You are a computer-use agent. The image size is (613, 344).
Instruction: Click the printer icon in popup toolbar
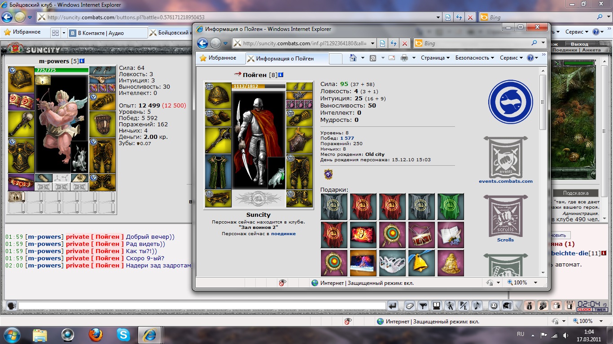coord(404,58)
